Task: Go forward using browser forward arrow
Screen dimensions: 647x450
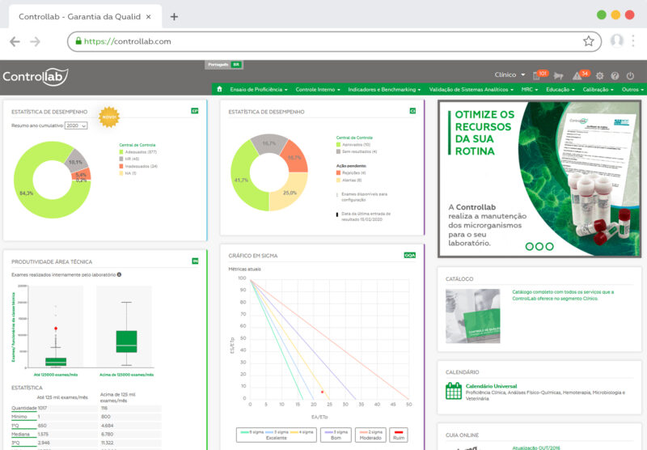Action: click(x=35, y=41)
